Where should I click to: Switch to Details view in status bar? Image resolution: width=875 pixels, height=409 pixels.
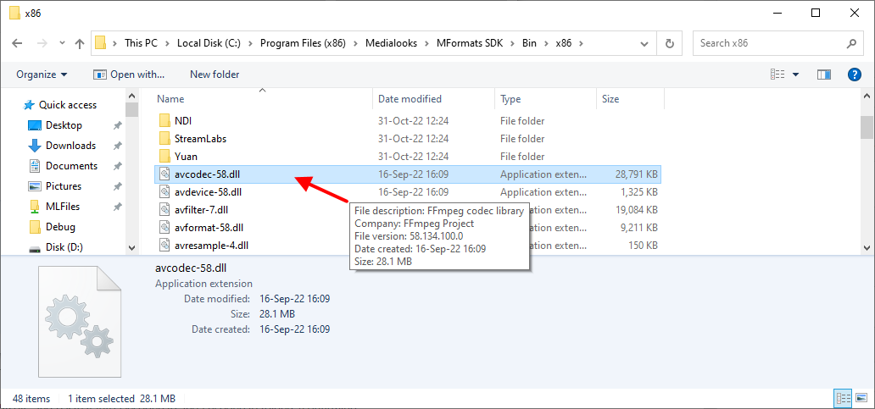pyautogui.click(x=843, y=398)
